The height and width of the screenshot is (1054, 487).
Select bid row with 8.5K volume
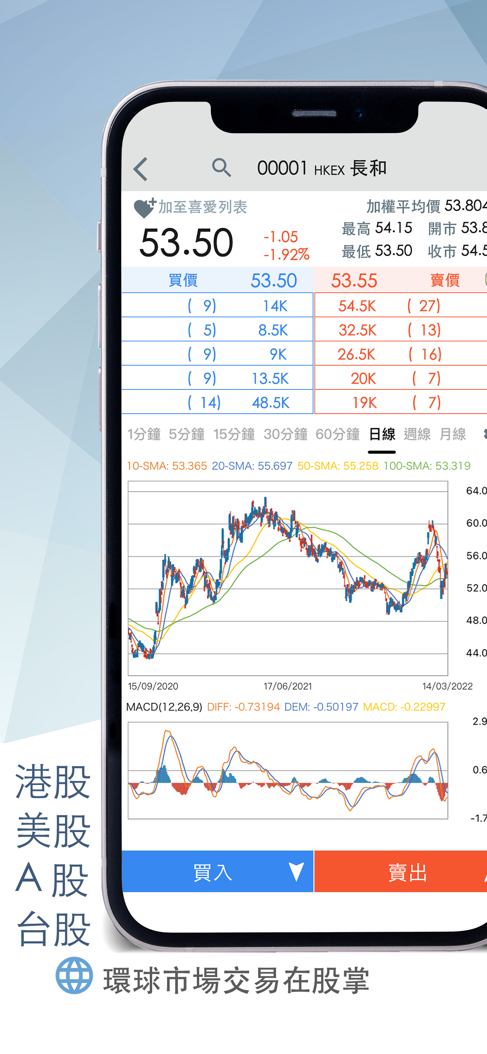coord(217,329)
